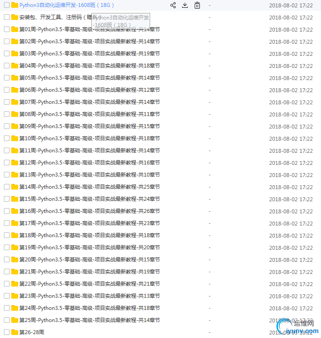This screenshot has width=321, height=338.
Task: Click the date 2018-08-02 17:22 on 第12周 row
Action: [x=291, y=163]
